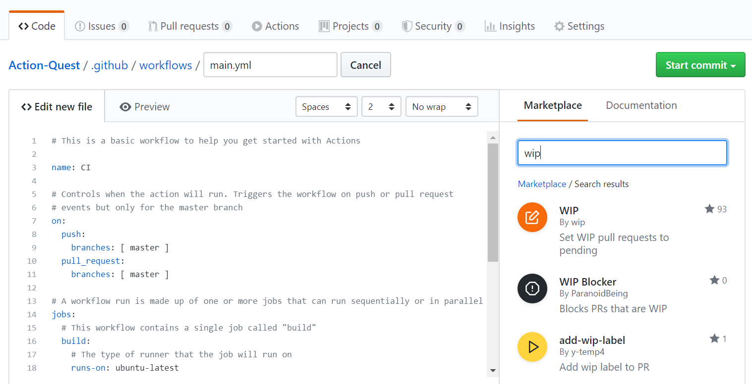The image size is (752, 384).
Task: Click the text "By y-temp4"
Action: (582, 352)
